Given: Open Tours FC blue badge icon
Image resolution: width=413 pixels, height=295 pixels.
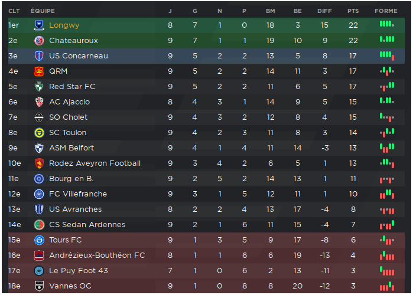Looking at the screenshot, I should pyautogui.click(x=39, y=240).
